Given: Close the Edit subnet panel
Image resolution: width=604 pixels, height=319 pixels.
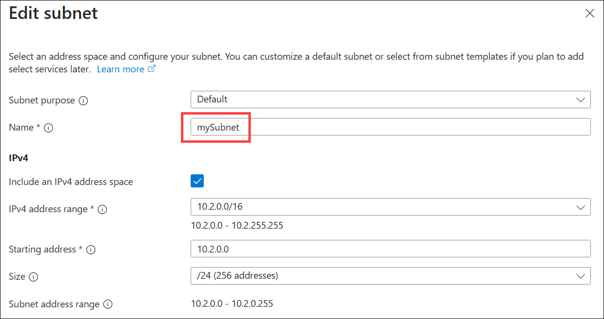Looking at the screenshot, I should (590, 13).
